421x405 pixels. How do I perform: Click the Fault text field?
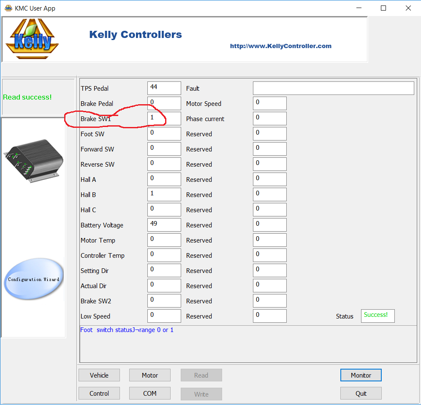point(334,88)
